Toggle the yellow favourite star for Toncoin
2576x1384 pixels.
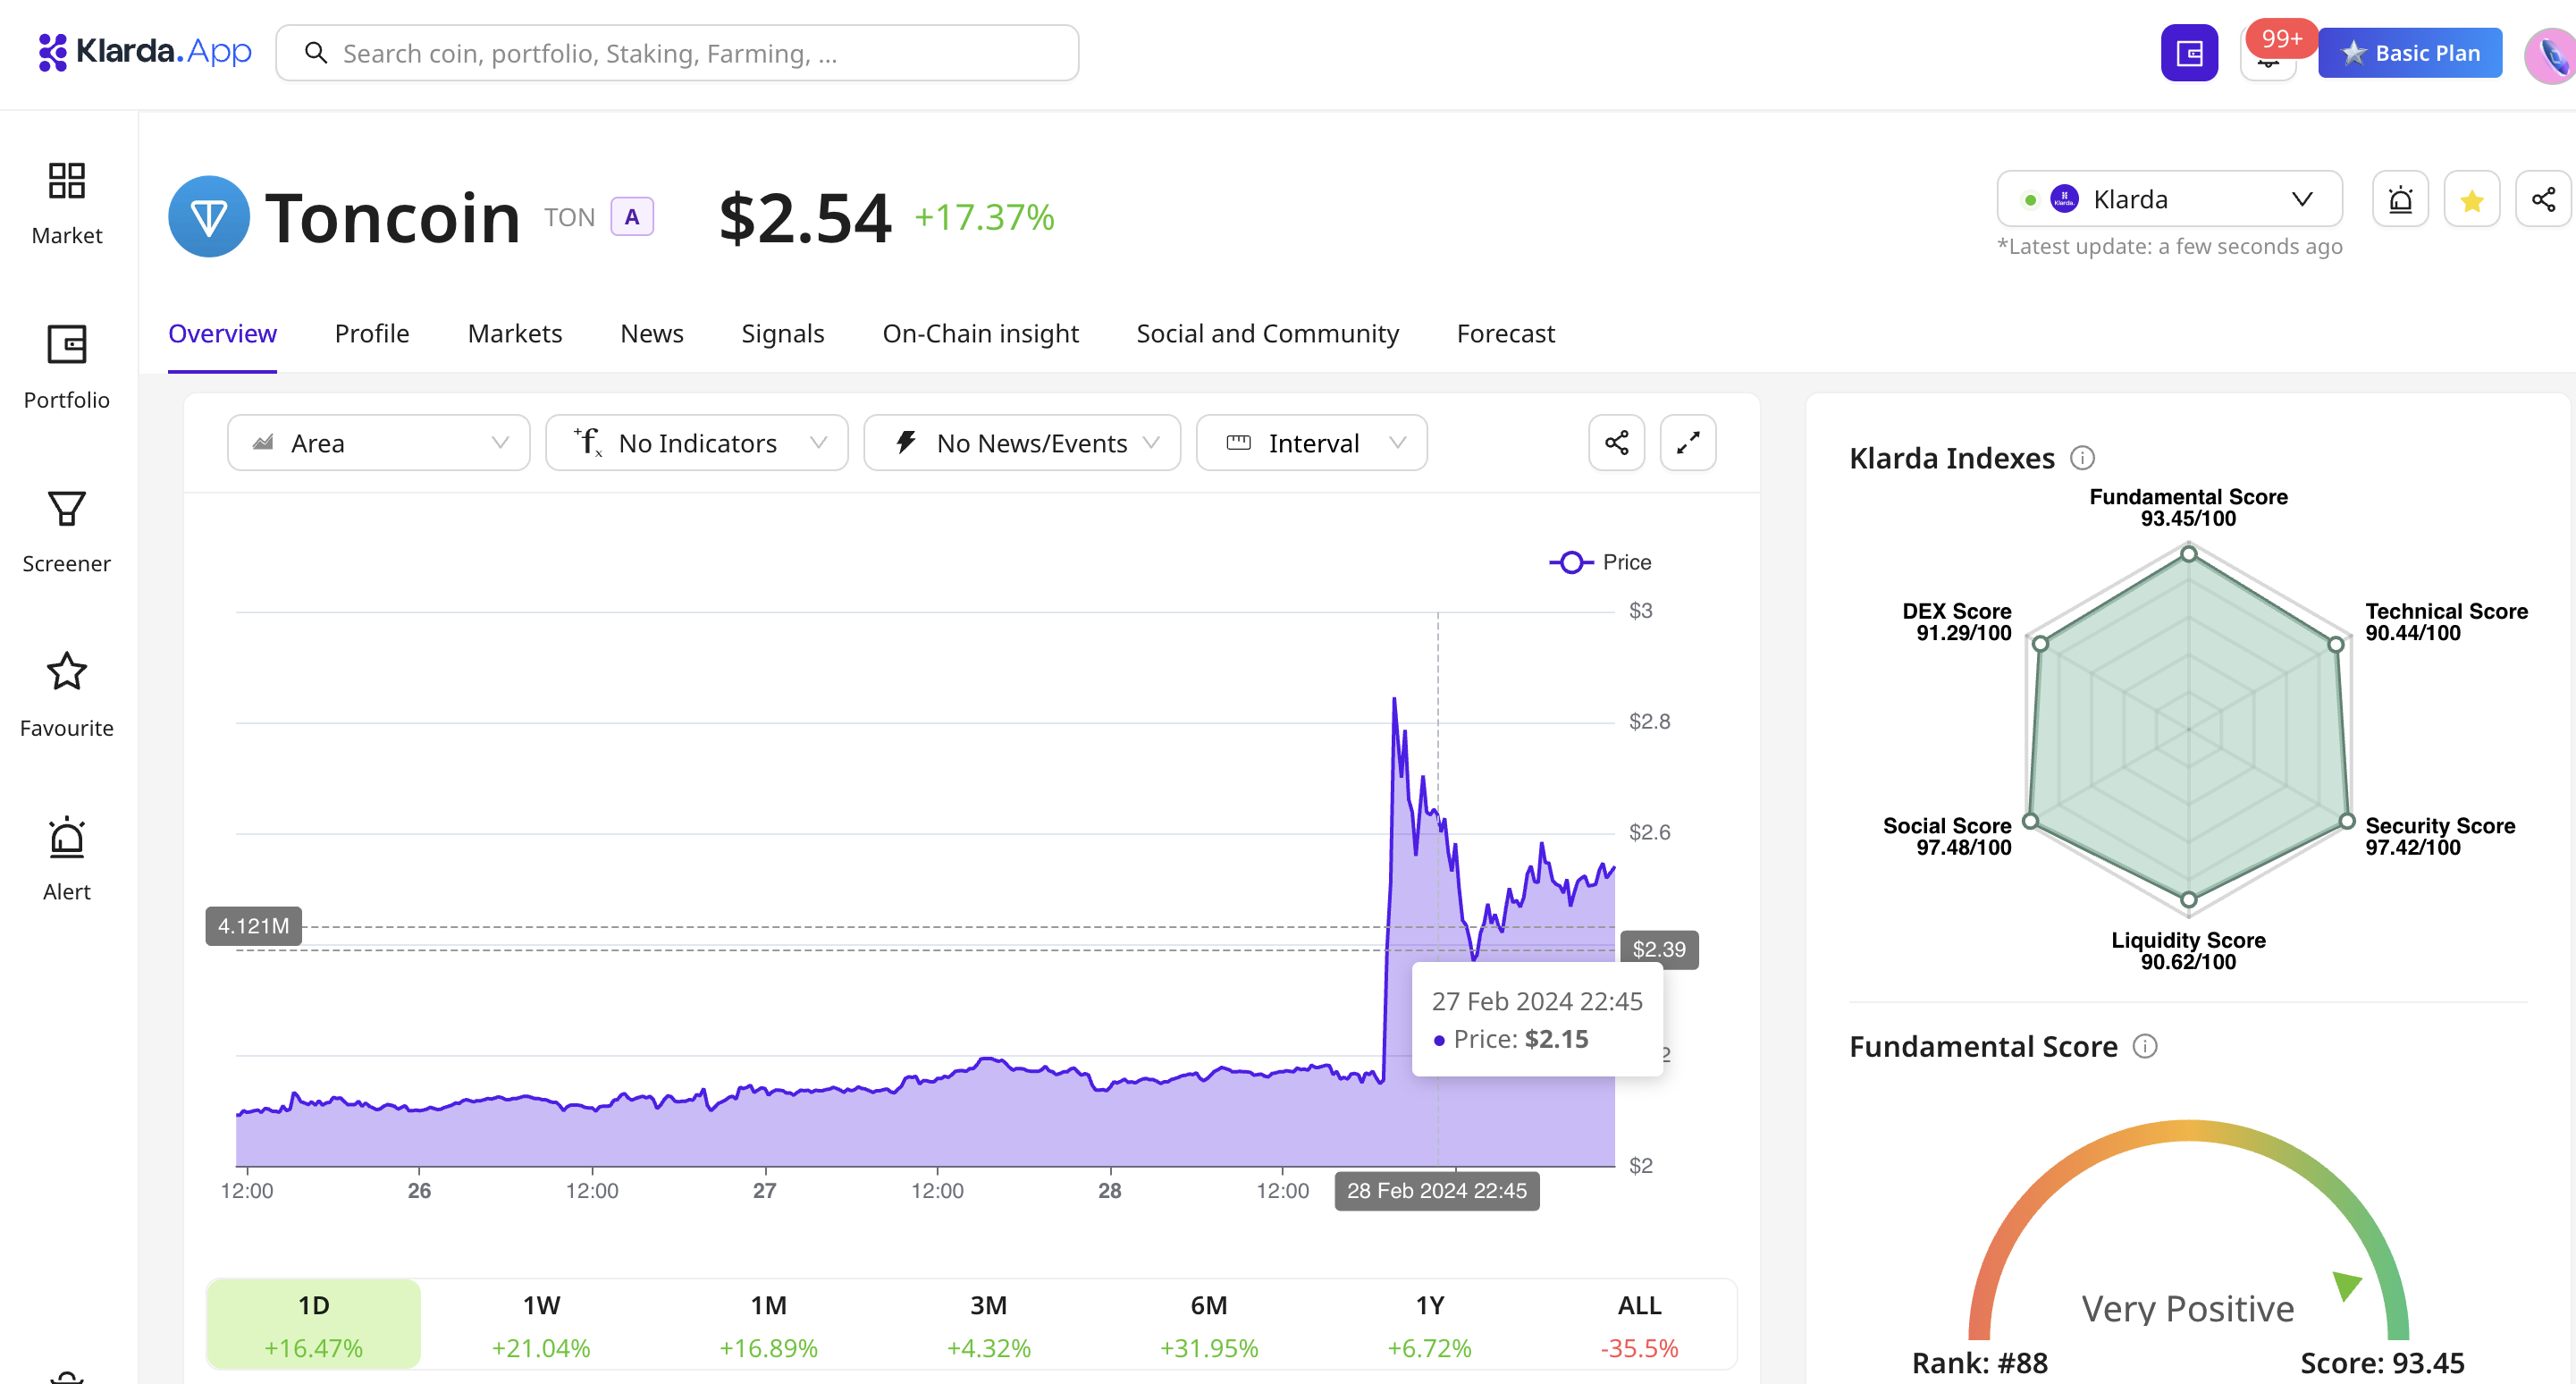(x=2472, y=200)
